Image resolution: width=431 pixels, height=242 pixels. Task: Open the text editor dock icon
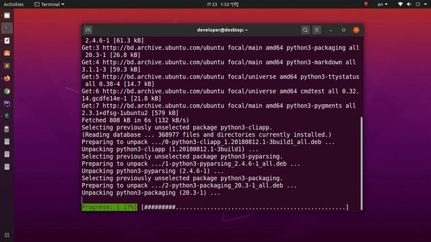click(x=7, y=40)
